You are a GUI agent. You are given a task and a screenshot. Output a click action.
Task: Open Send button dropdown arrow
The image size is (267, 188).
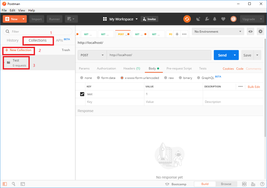pos(235,55)
